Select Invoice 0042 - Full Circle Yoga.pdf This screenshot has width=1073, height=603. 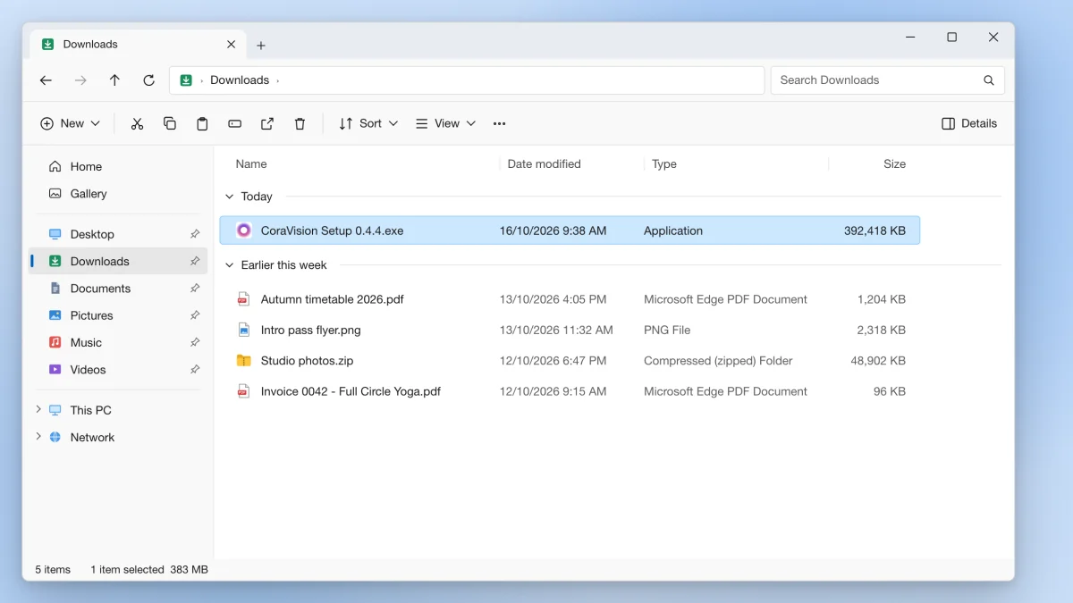(x=570, y=391)
